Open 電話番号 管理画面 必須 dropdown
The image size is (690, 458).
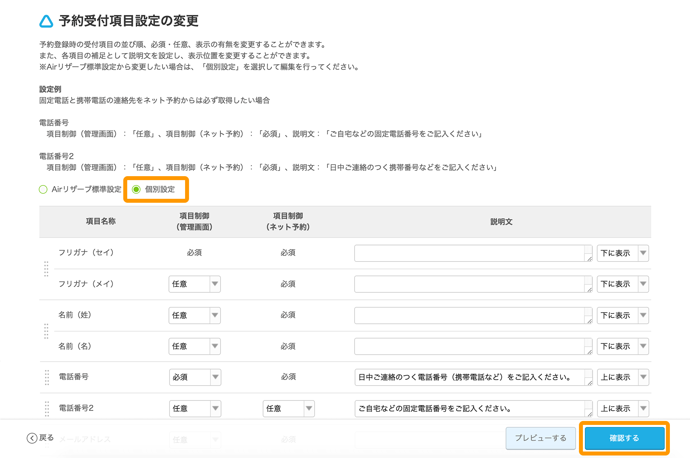[x=195, y=377]
